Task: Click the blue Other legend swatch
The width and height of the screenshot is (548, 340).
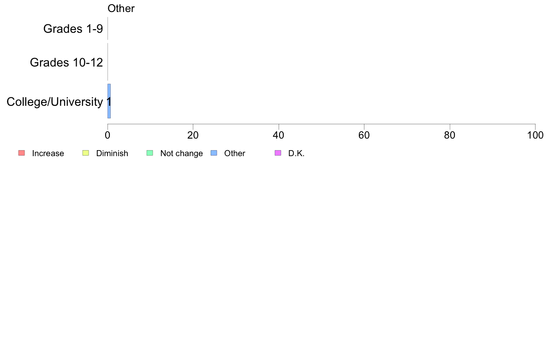Action: click(x=214, y=153)
